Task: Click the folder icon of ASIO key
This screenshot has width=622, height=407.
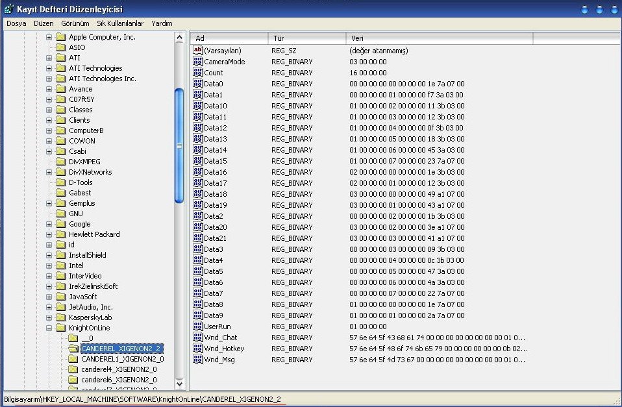Action: click(x=60, y=47)
